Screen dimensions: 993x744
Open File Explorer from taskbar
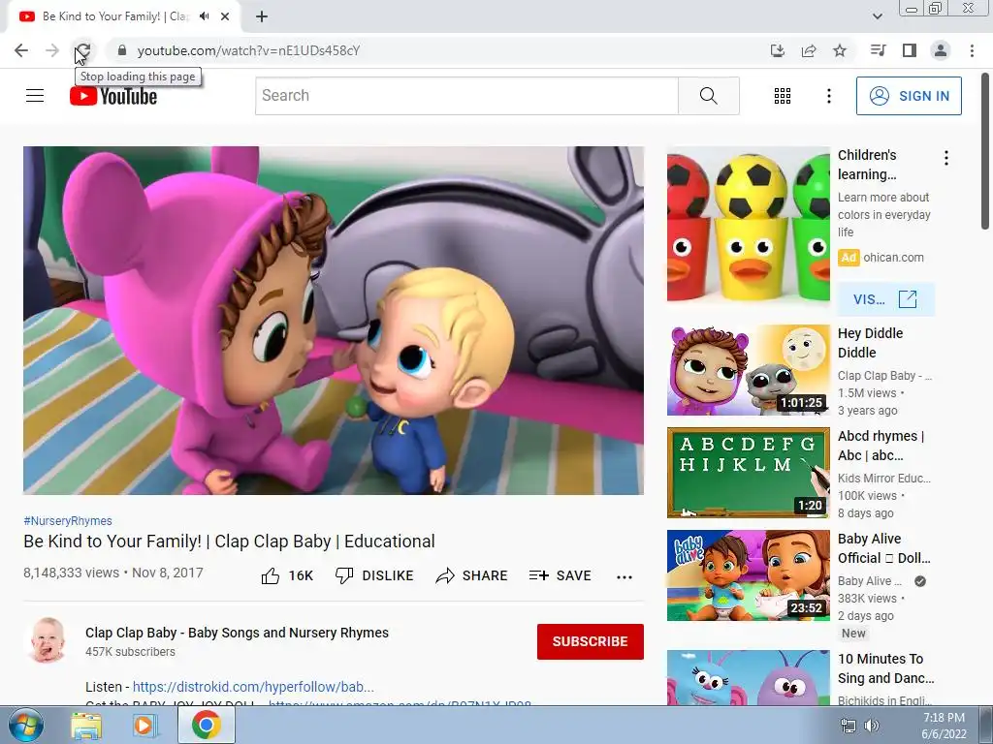click(86, 725)
